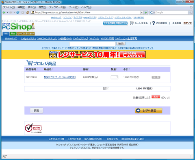The width and height of the screenshot is (195, 160).
Task: Click the 戻る back button
Action: coord(37,111)
